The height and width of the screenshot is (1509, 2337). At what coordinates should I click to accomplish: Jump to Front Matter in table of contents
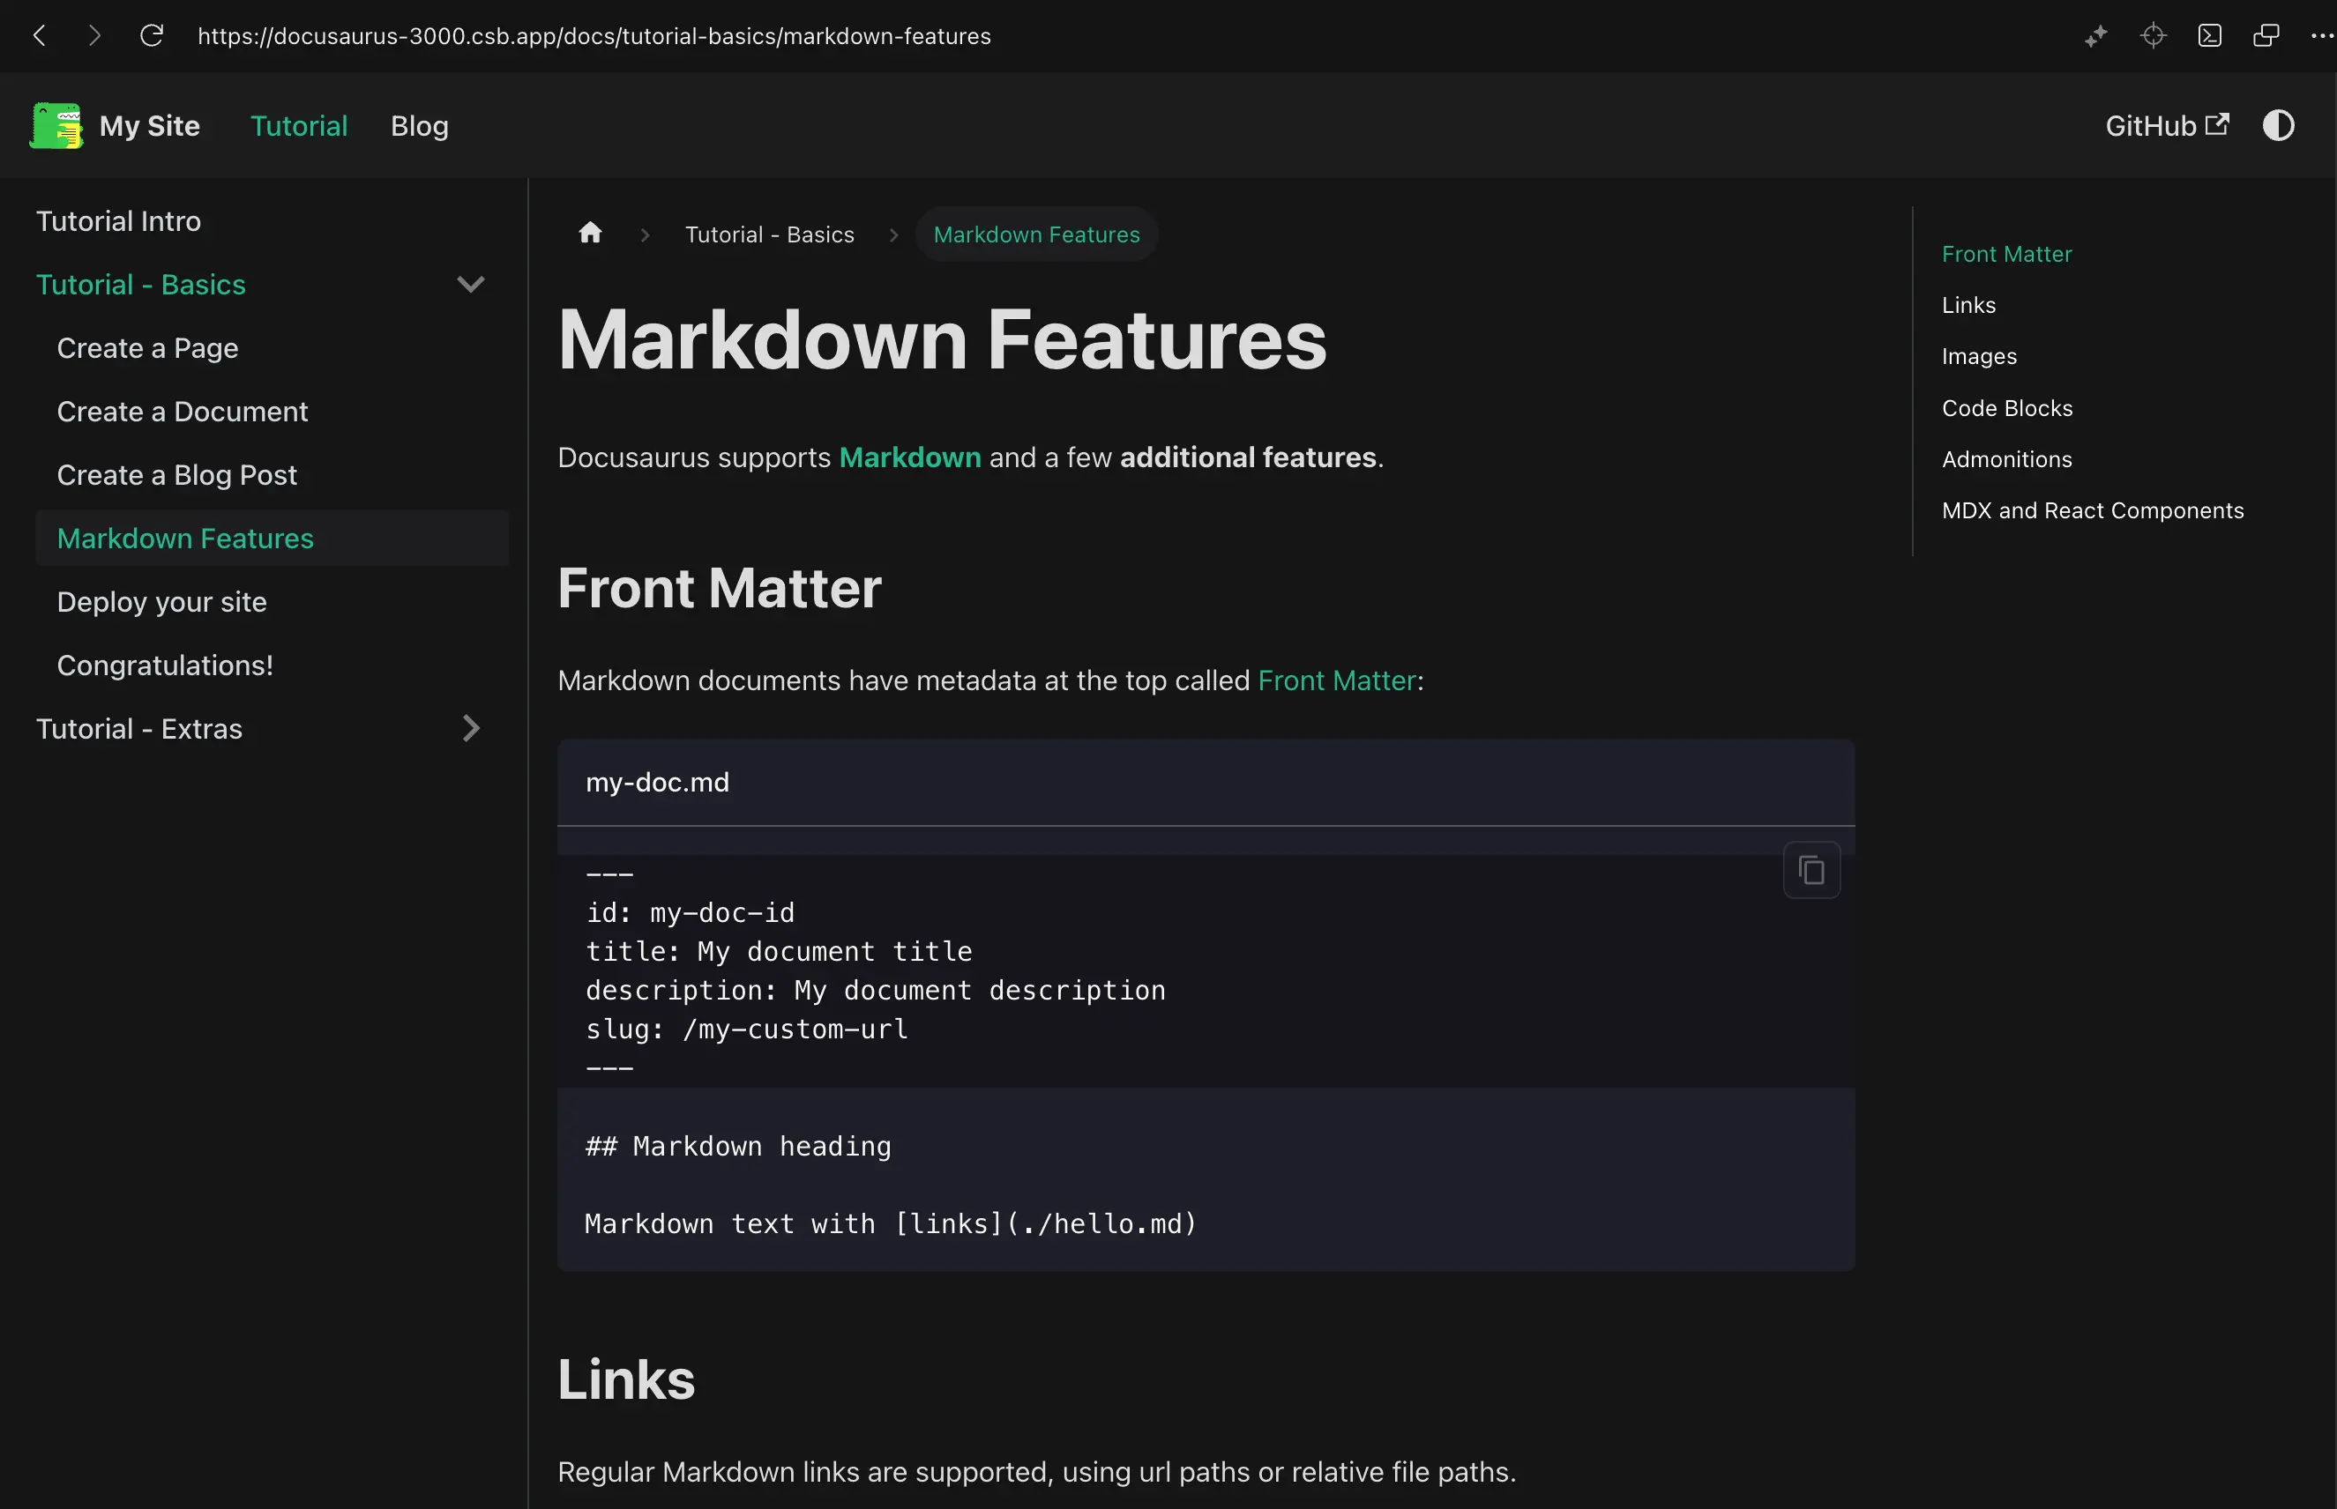[2006, 254]
